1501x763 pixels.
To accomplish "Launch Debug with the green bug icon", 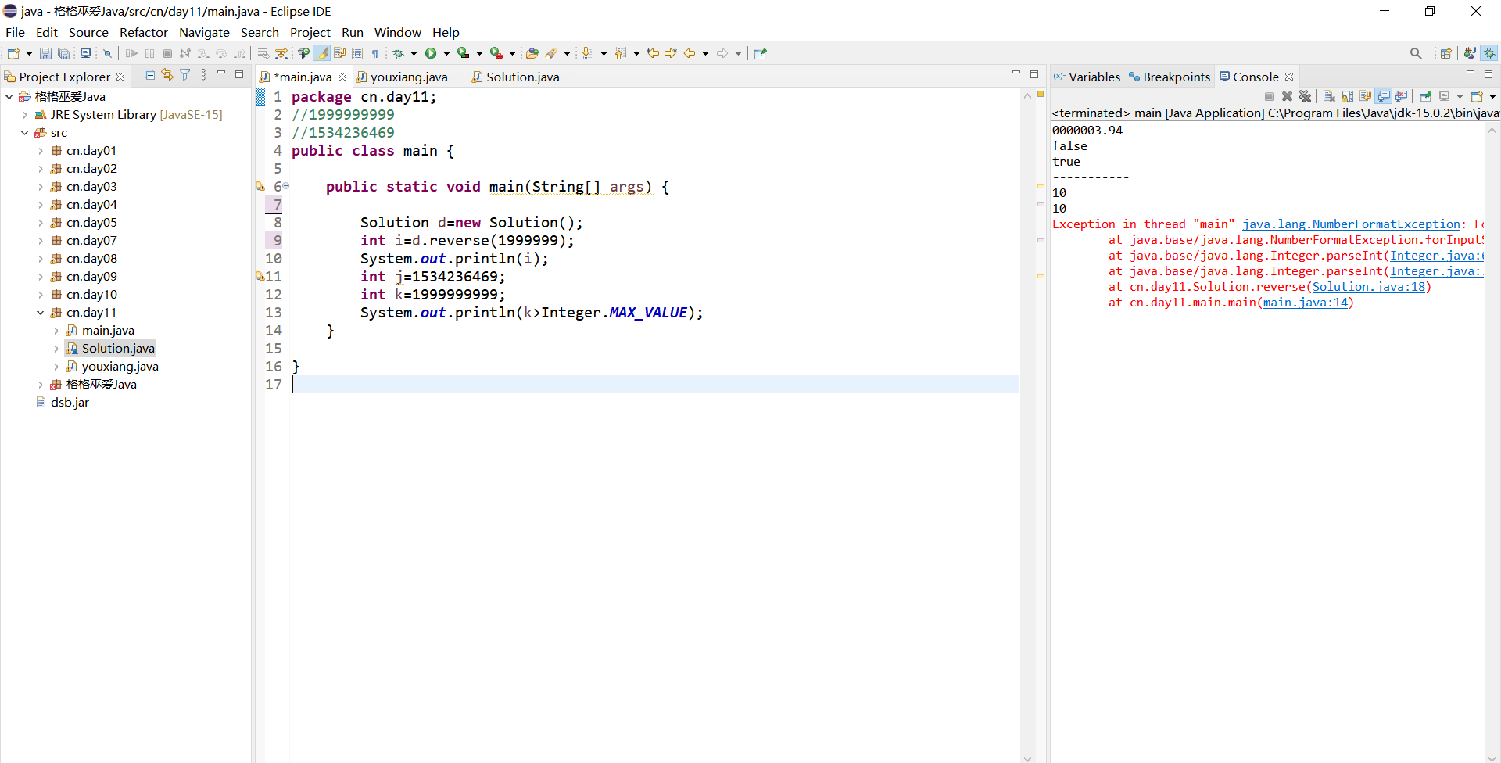I will pos(398,53).
